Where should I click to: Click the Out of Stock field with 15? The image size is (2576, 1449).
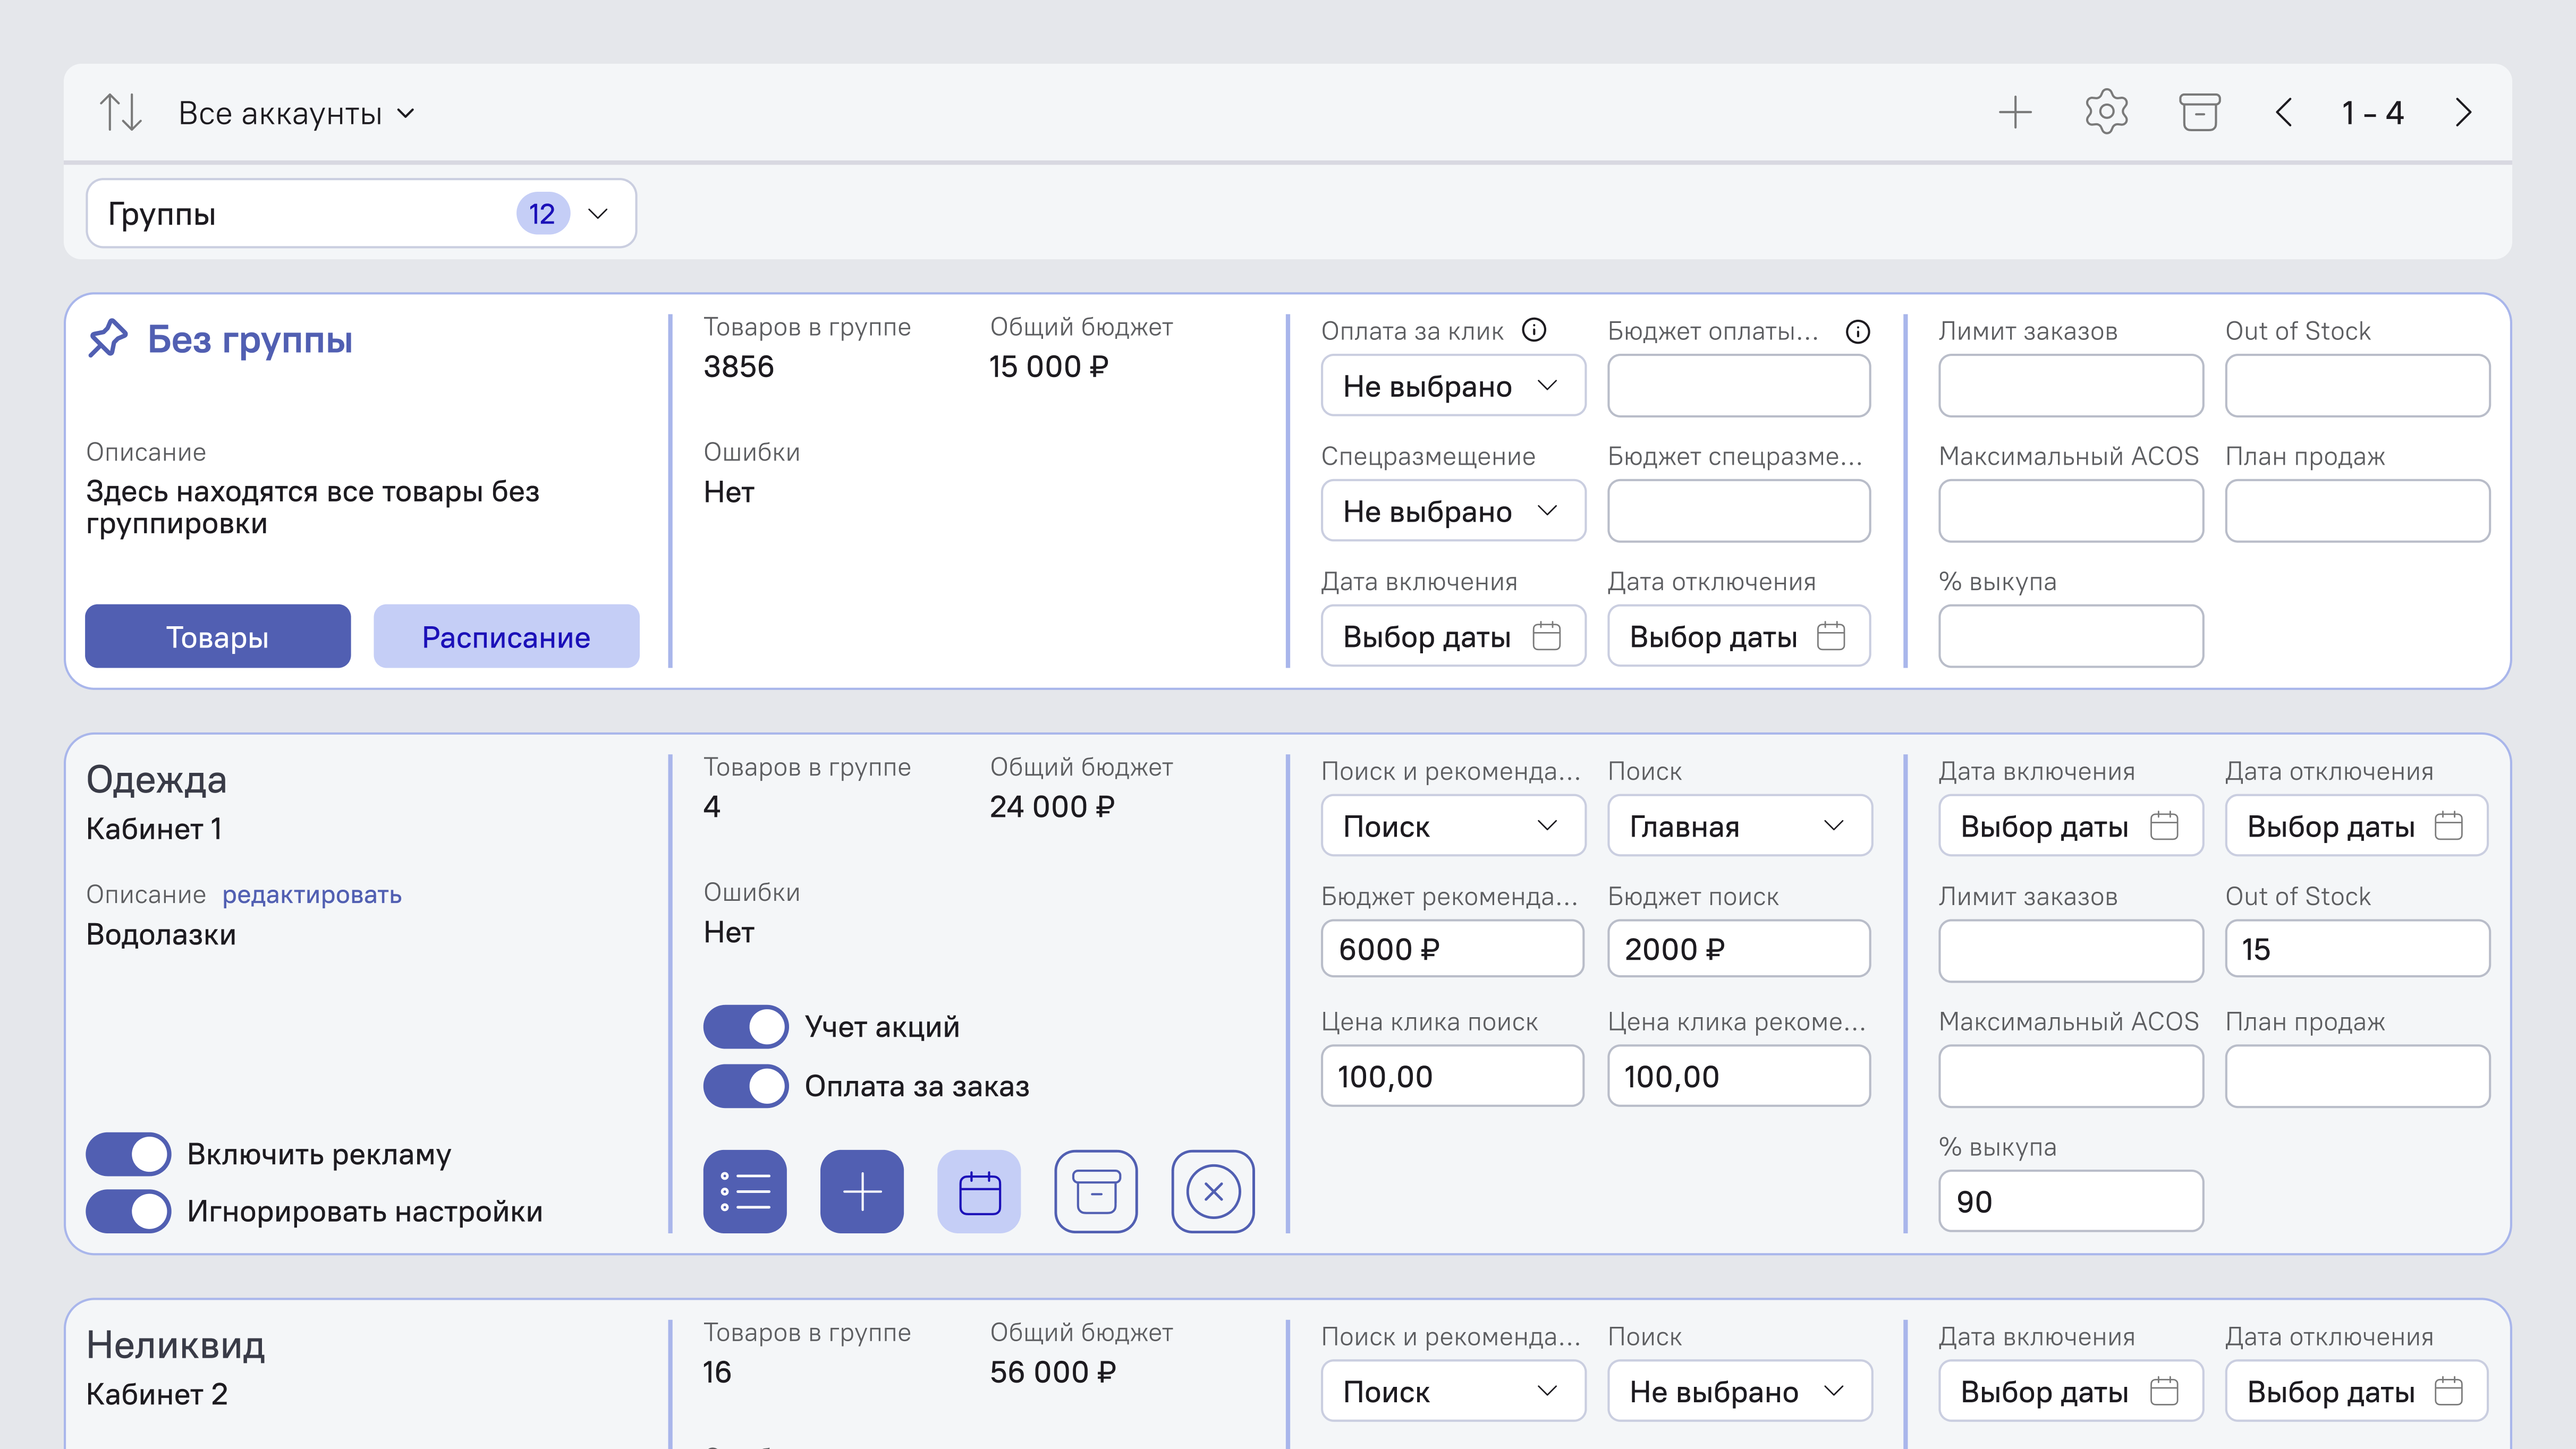[2356, 949]
